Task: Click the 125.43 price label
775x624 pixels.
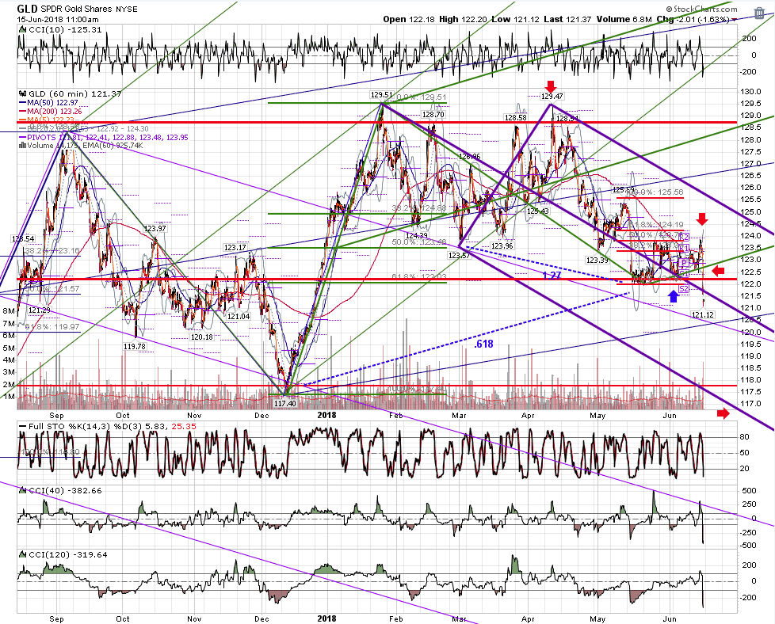Action: pos(537,211)
